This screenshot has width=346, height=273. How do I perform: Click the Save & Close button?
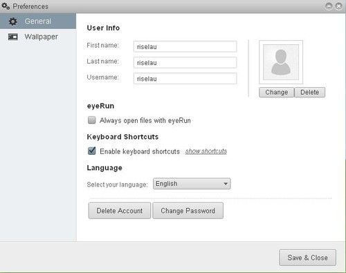(307, 258)
